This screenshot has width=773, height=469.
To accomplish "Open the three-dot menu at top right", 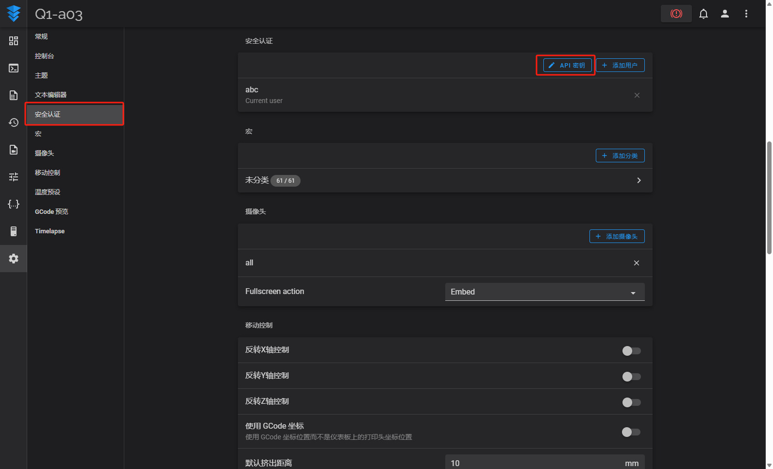I will click(746, 14).
